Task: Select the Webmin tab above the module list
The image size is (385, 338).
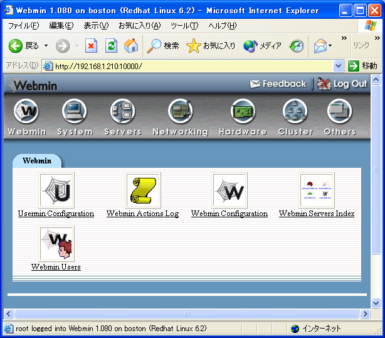Action: (37, 161)
